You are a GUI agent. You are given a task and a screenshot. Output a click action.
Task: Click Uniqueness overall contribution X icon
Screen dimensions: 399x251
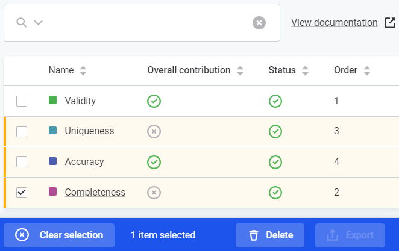(x=154, y=131)
